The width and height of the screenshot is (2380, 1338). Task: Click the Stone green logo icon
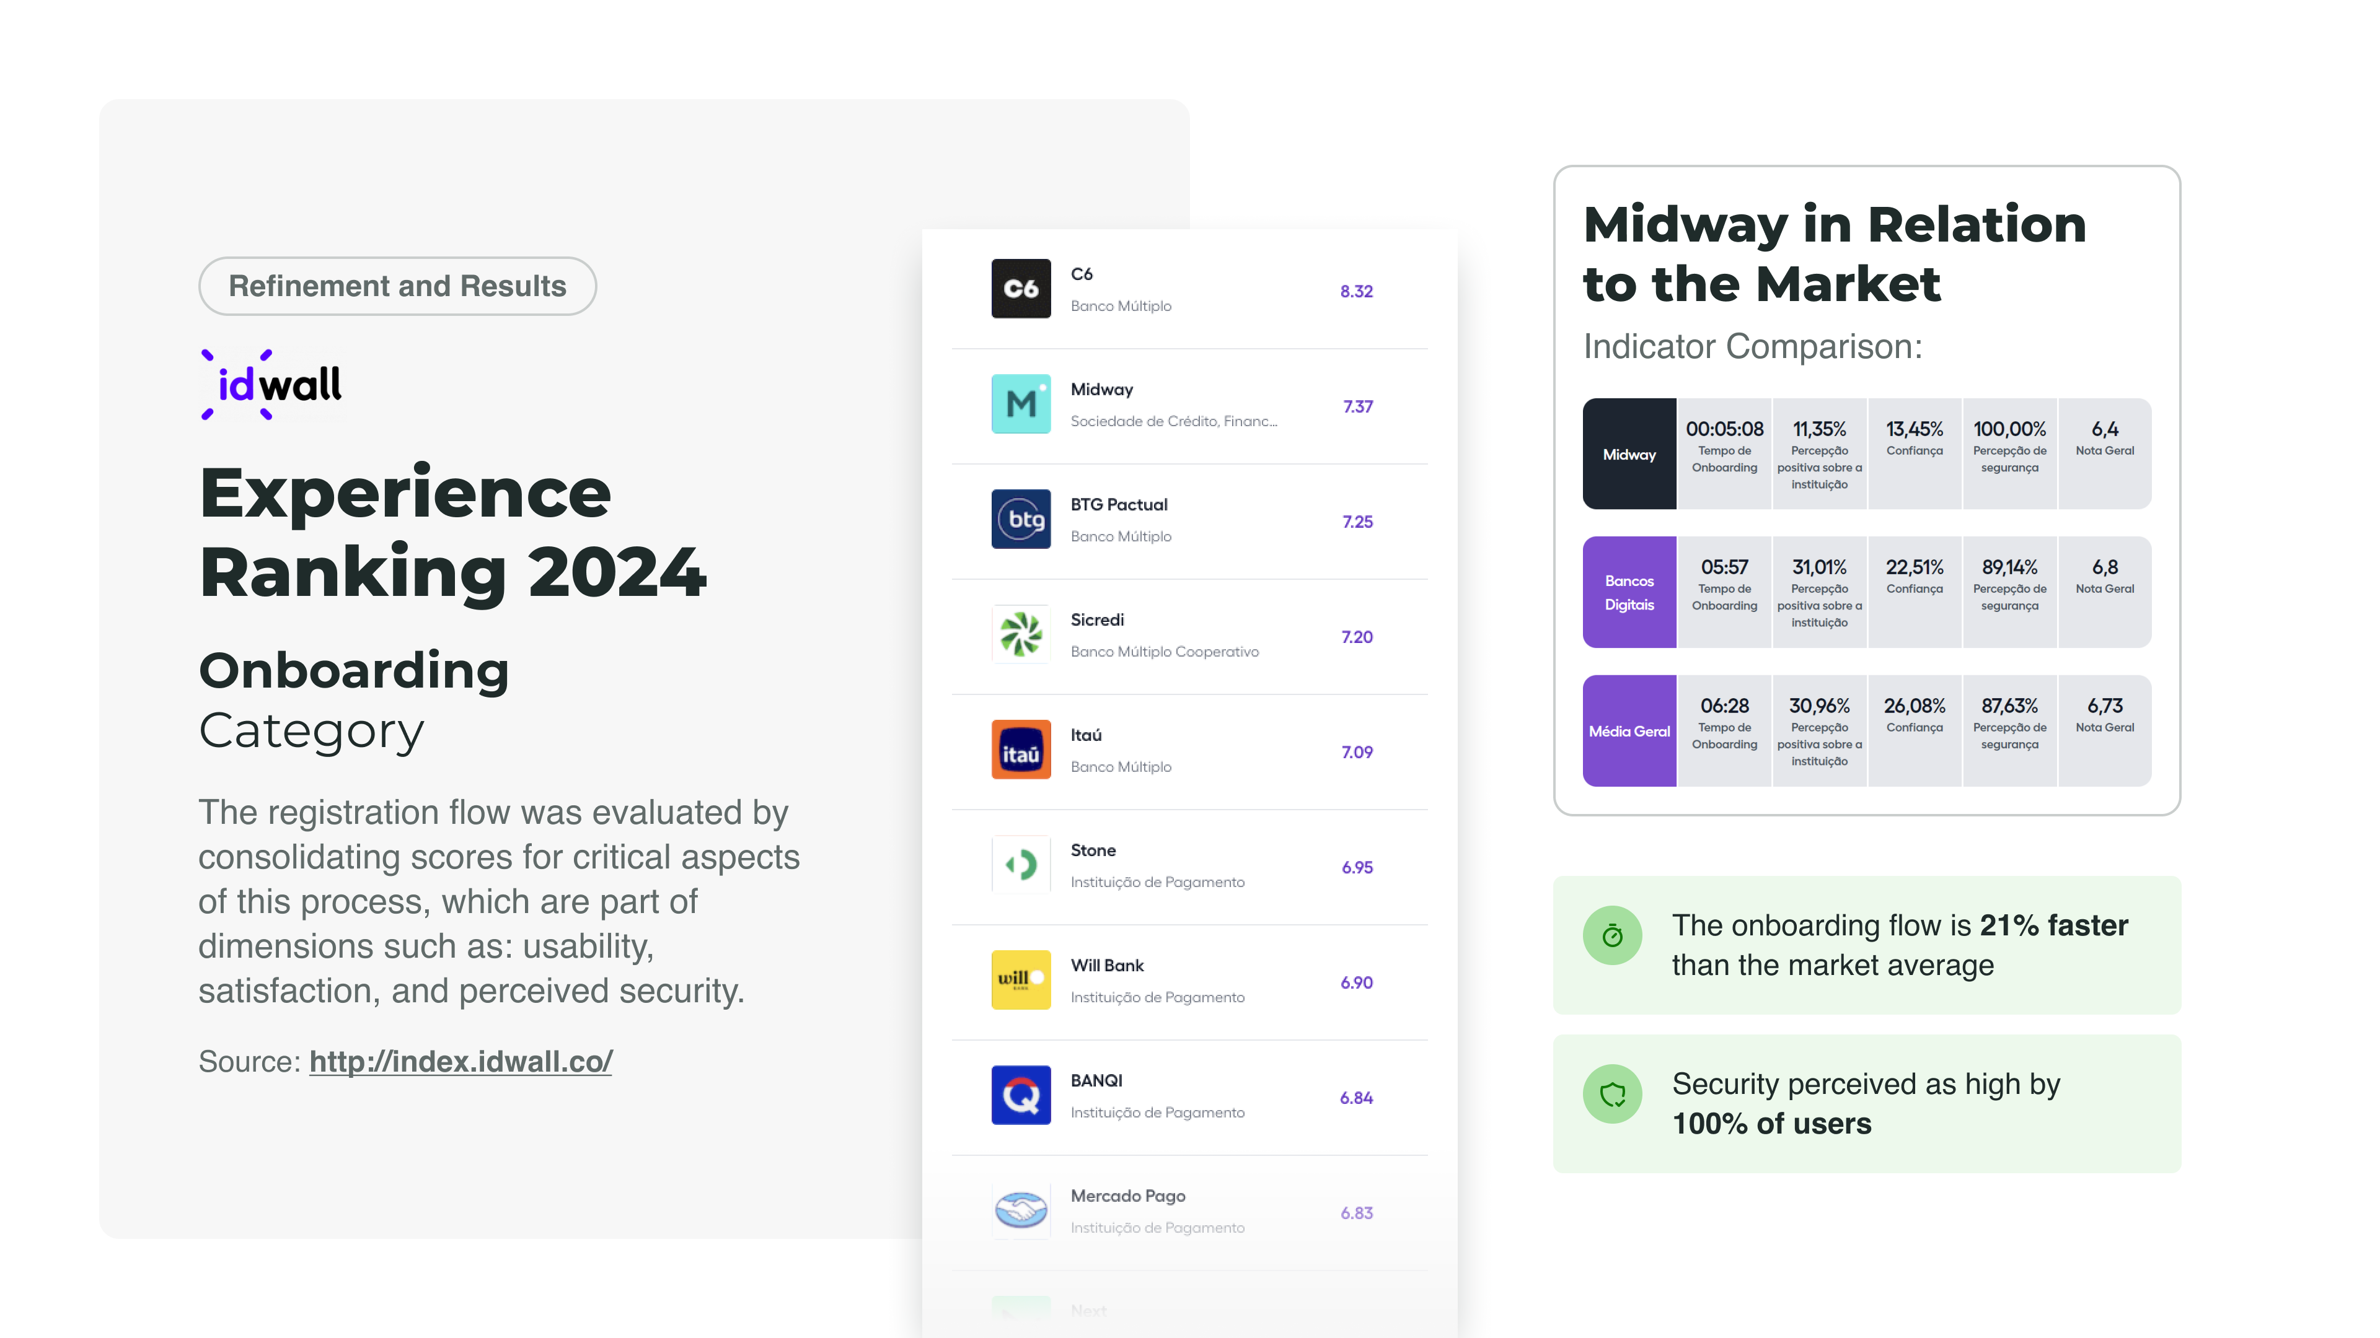(1021, 865)
